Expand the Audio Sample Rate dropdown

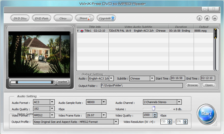pos(104,102)
